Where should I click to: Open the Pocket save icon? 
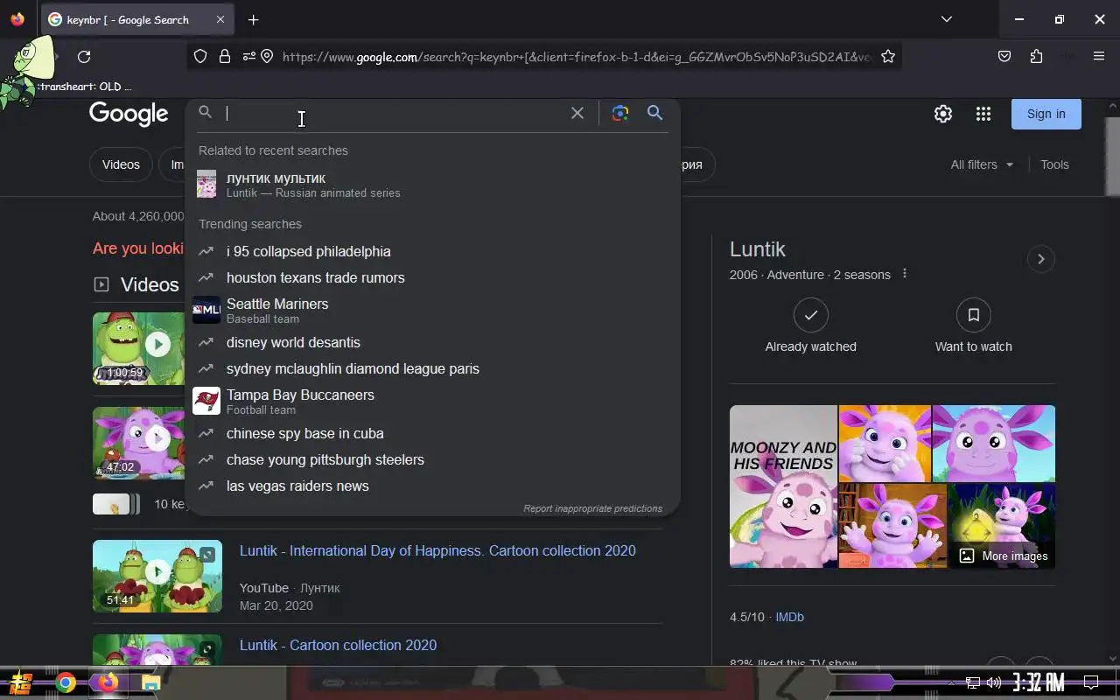pyautogui.click(x=1004, y=57)
